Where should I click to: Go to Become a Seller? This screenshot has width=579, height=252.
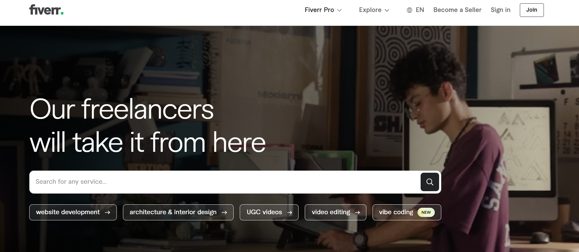(457, 10)
